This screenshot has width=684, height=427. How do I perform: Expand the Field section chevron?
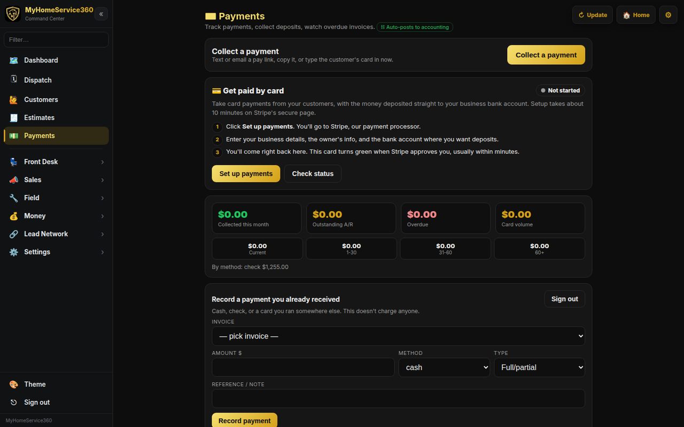point(103,198)
